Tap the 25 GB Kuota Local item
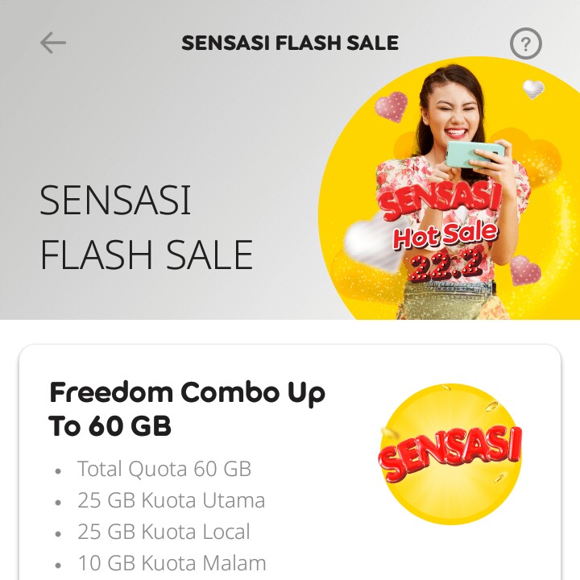This screenshot has height=580, width=580. [x=164, y=532]
